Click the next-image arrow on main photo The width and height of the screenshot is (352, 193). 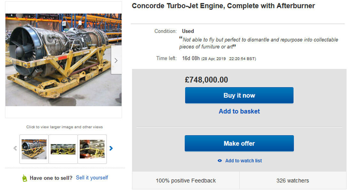(x=116, y=60)
